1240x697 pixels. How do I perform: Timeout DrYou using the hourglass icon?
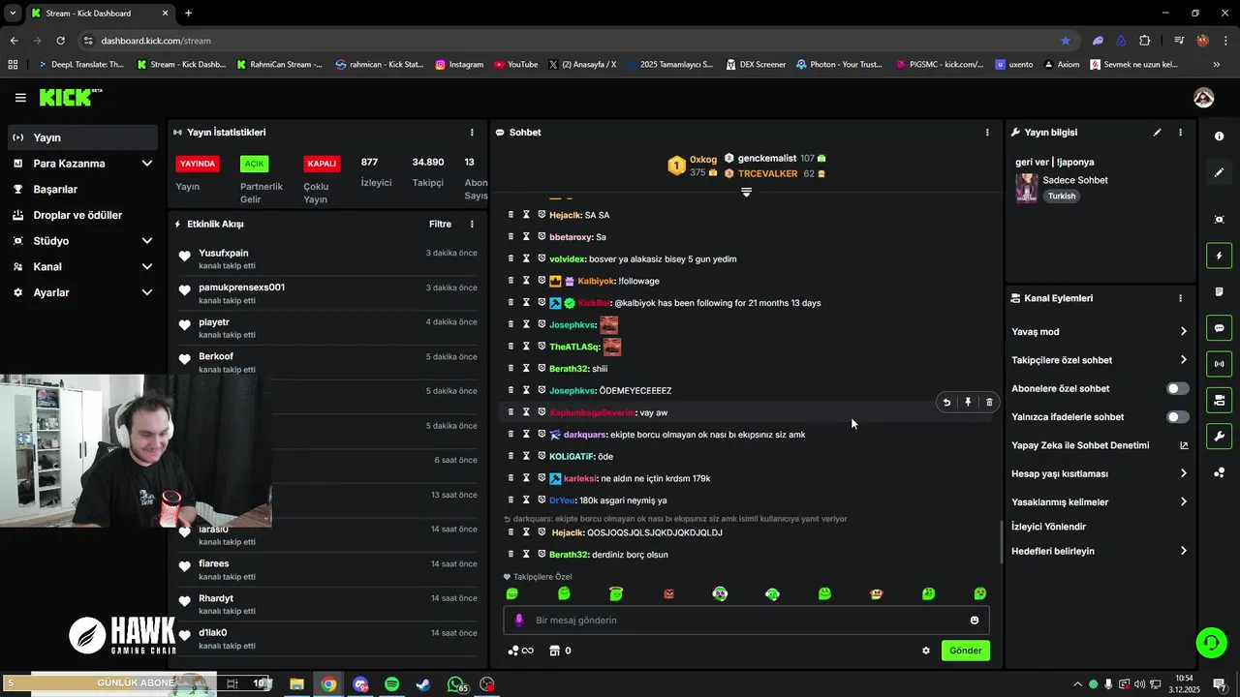click(x=526, y=500)
